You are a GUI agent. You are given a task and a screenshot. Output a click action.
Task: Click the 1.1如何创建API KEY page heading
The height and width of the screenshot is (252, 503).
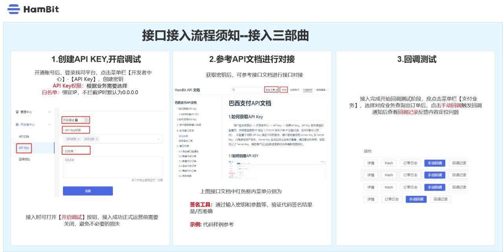pos(244,156)
